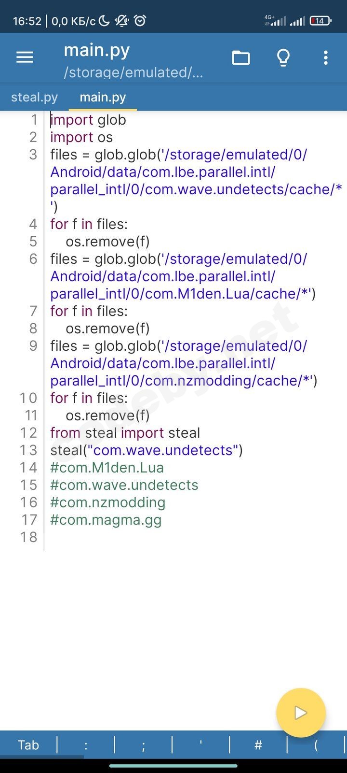Tap the lightbulb hints icon

283,58
